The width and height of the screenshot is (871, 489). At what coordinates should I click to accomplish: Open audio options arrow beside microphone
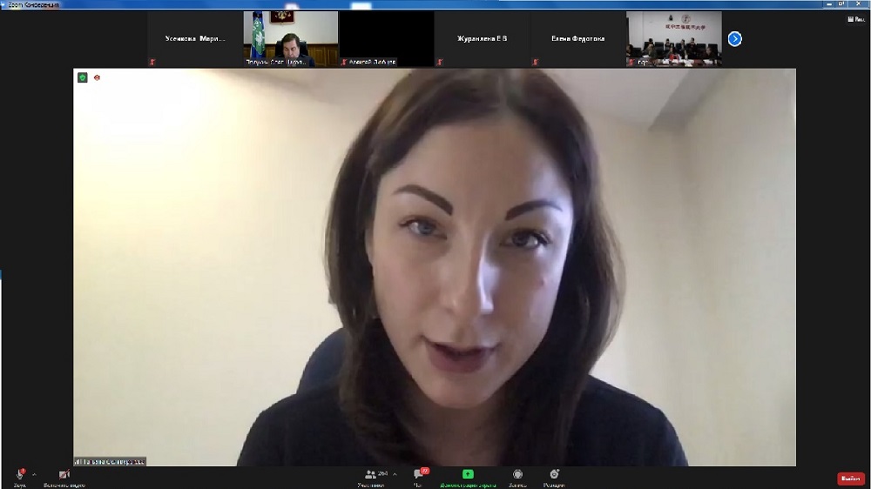pos(34,474)
